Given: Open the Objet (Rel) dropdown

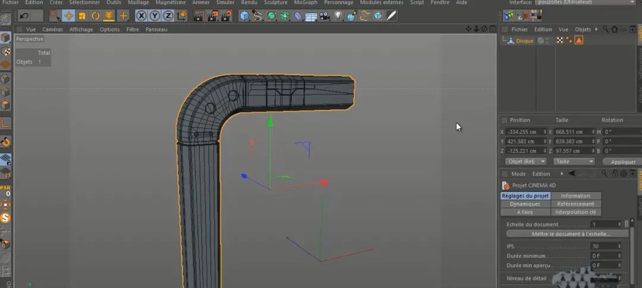Looking at the screenshot, I should [525, 161].
